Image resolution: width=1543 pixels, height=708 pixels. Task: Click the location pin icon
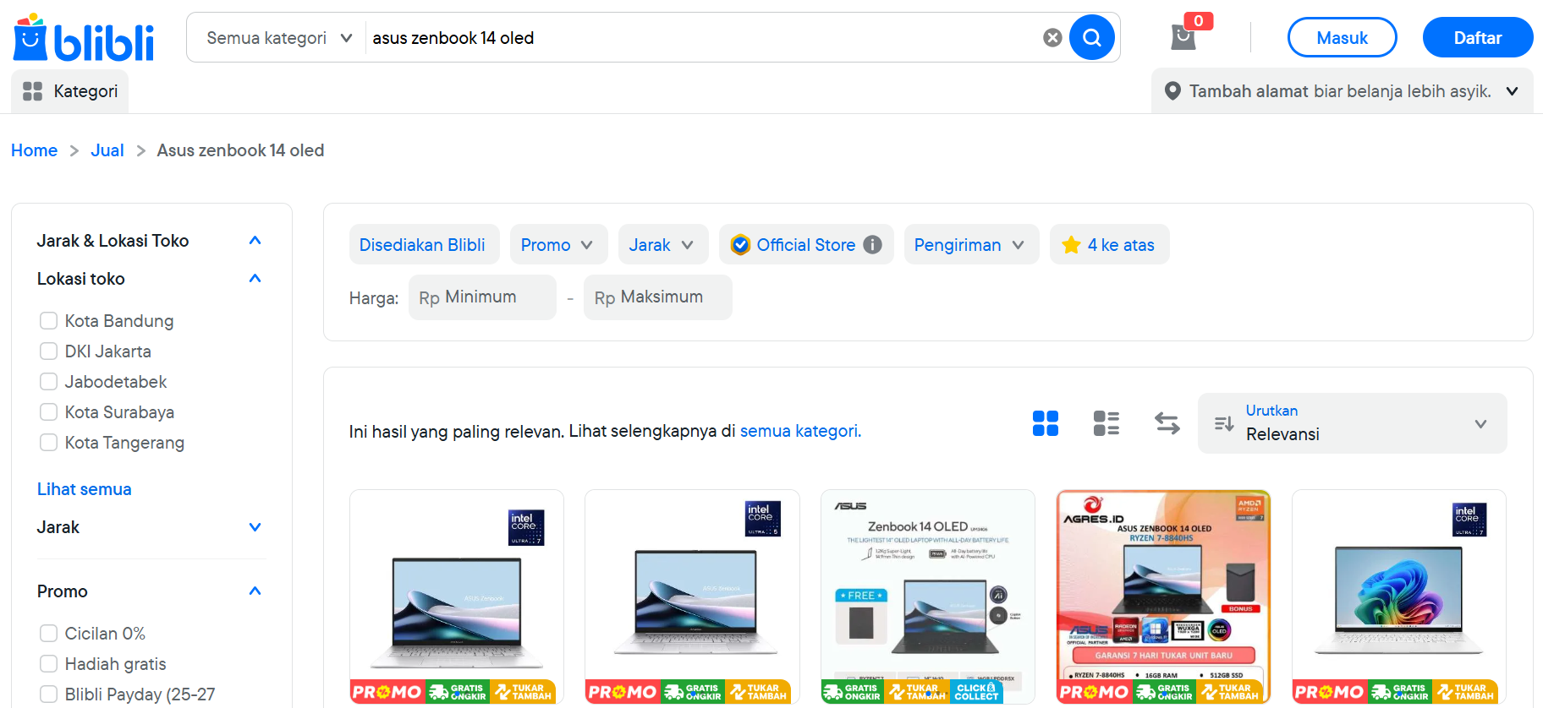click(x=1172, y=91)
